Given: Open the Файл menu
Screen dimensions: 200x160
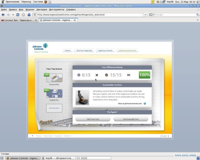Looking at the screenshot, I should tap(4, 10).
